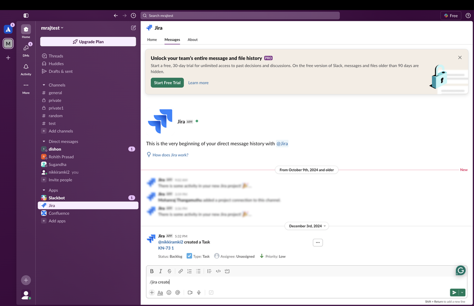Open the composer attachments plus button
The width and height of the screenshot is (474, 306).
pyautogui.click(x=152, y=292)
